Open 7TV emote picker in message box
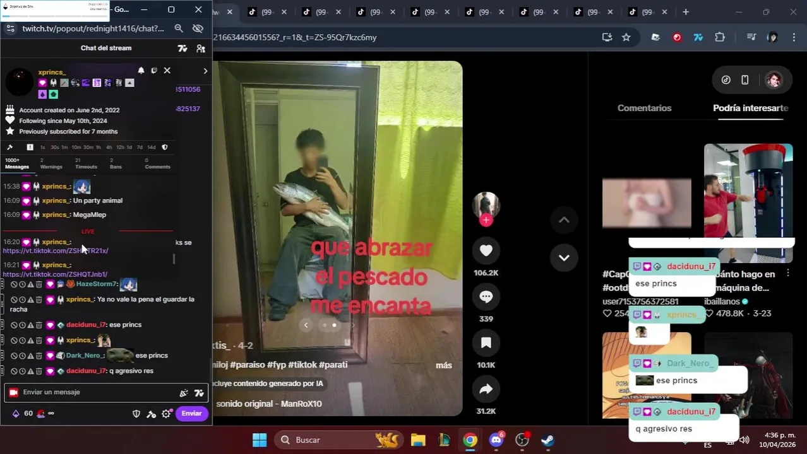This screenshot has height=454, width=807. click(199, 393)
